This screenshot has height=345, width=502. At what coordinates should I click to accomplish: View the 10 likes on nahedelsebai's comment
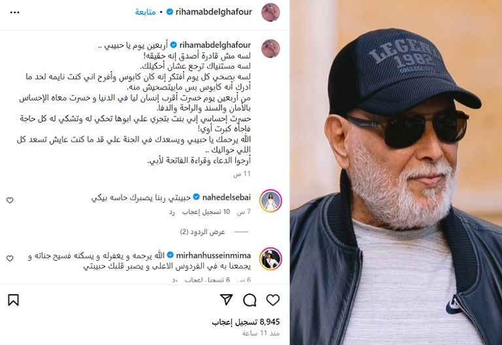(x=206, y=212)
